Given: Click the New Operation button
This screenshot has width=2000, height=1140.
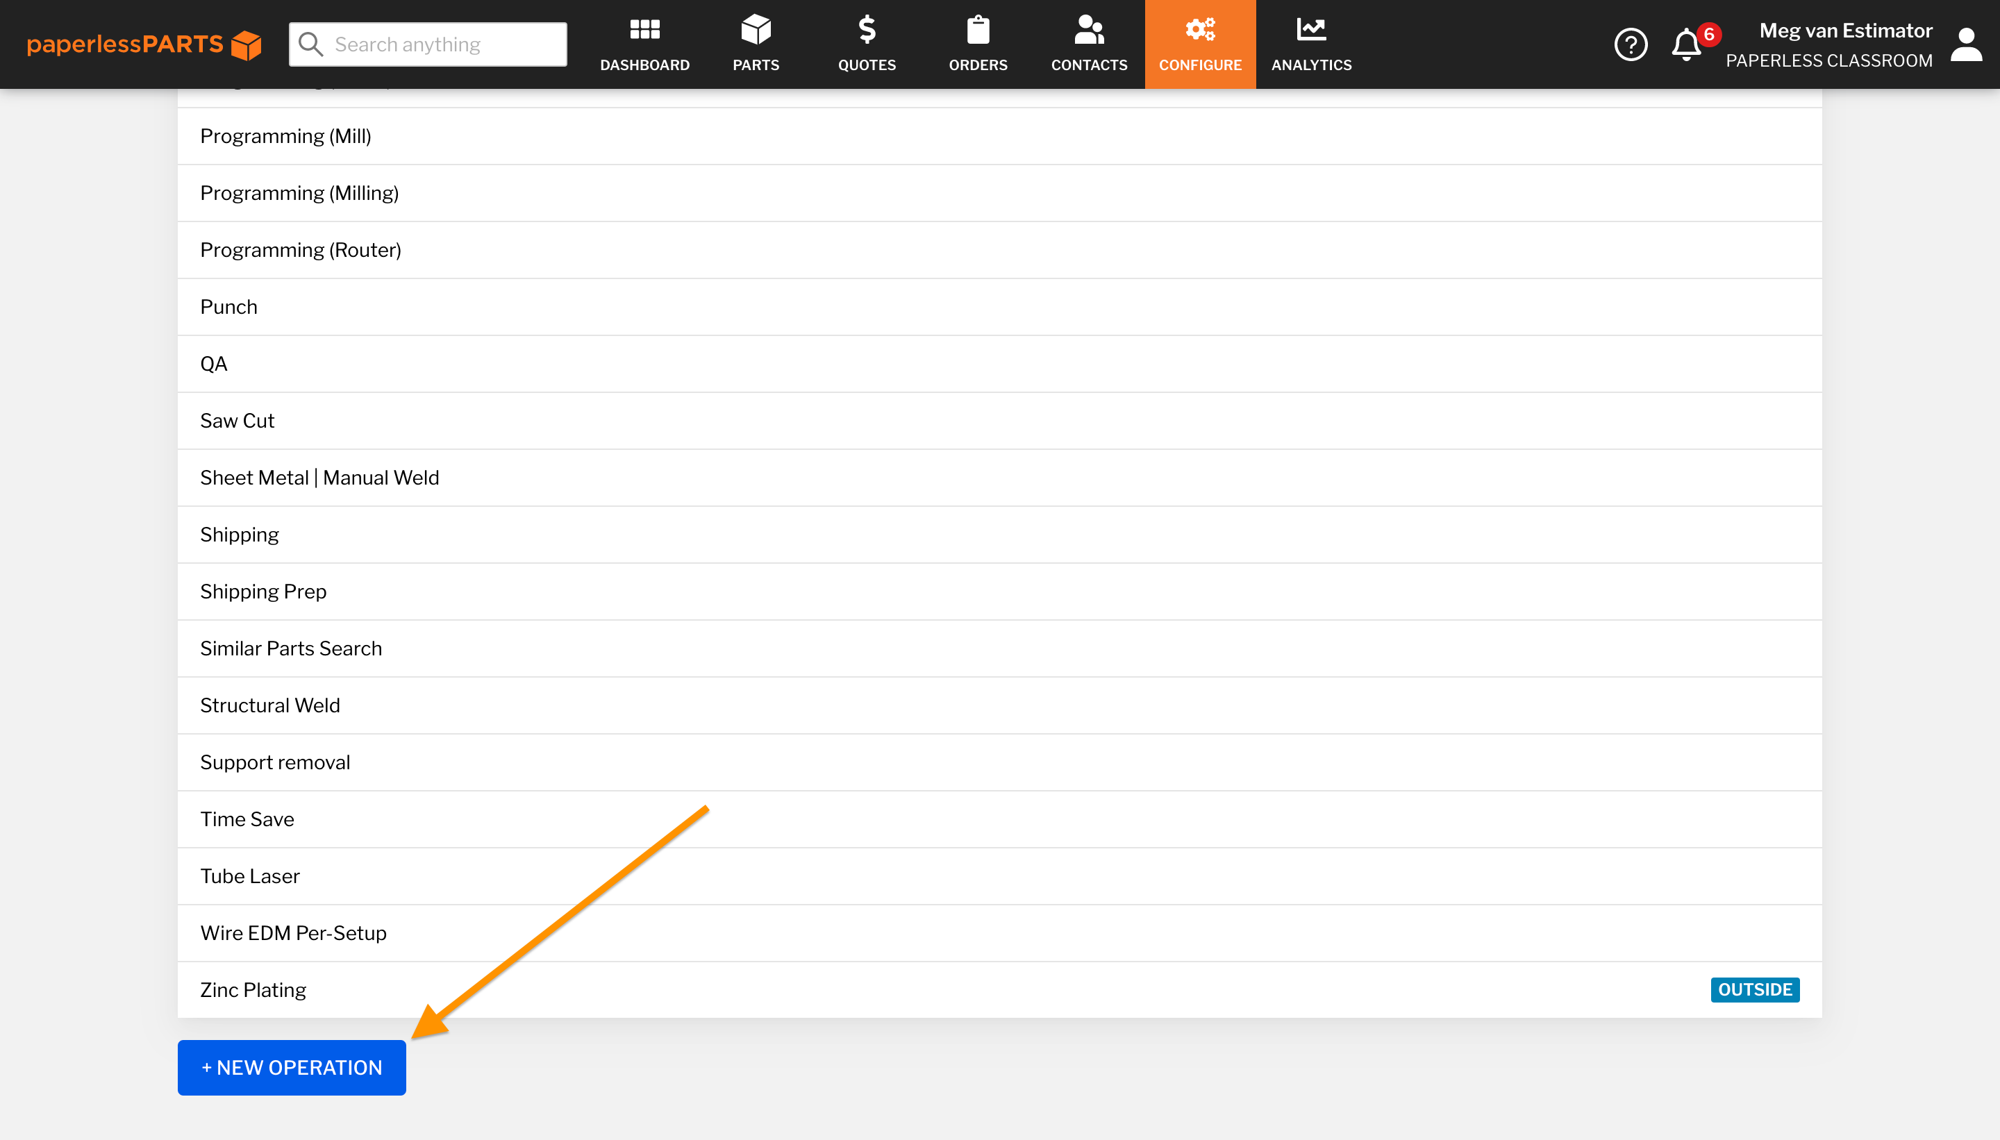Looking at the screenshot, I should 291,1067.
